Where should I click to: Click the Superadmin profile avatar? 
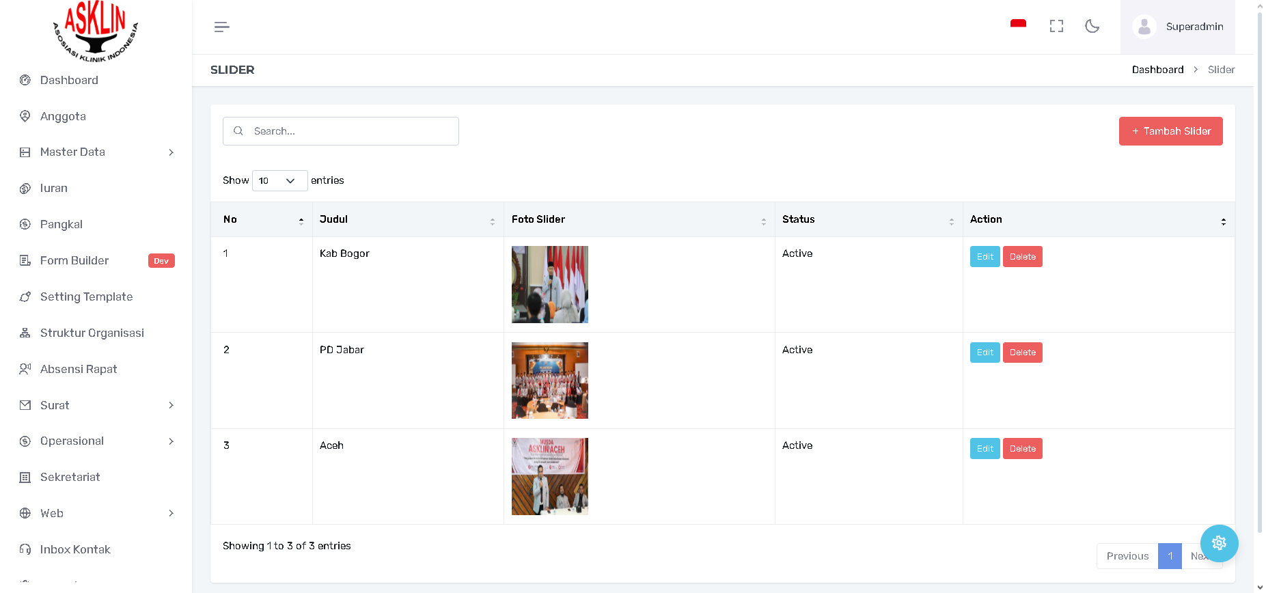tap(1144, 27)
